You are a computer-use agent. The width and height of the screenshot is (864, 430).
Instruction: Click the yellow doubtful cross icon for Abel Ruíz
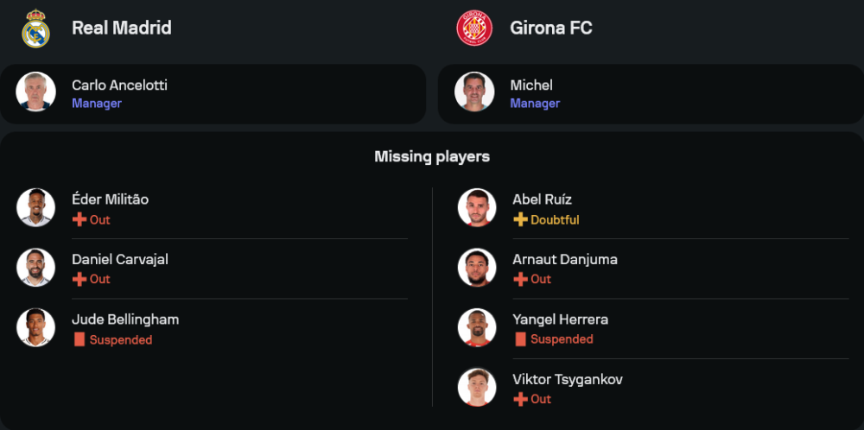[x=520, y=220]
